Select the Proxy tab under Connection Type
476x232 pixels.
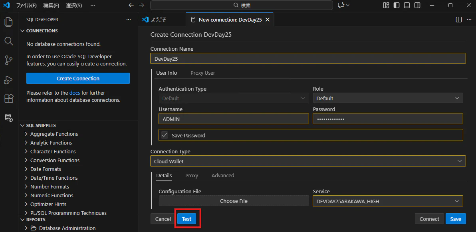[192, 176]
